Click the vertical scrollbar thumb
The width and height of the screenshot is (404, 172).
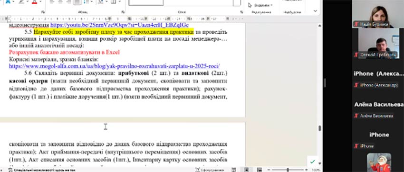319,128
